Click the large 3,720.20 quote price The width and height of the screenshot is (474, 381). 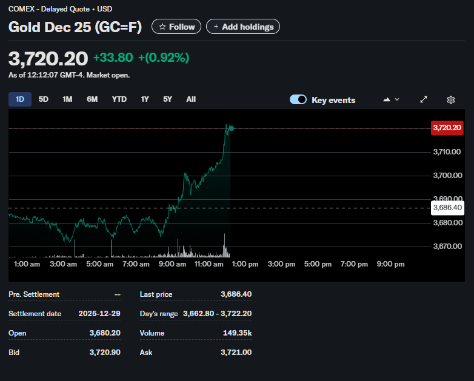click(48, 59)
